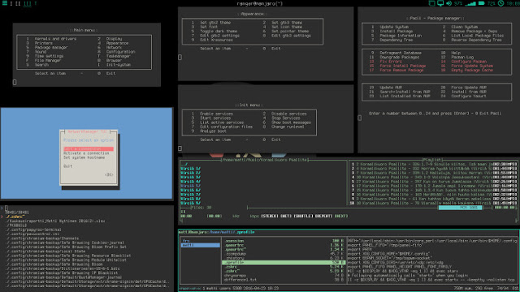Open the Virsiä 1/ folder in music browser
The height and width of the screenshot is (292, 520).
[190, 169]
